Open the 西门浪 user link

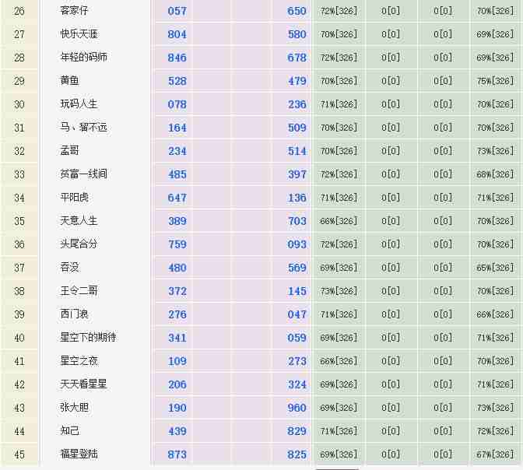coord(74,314)
